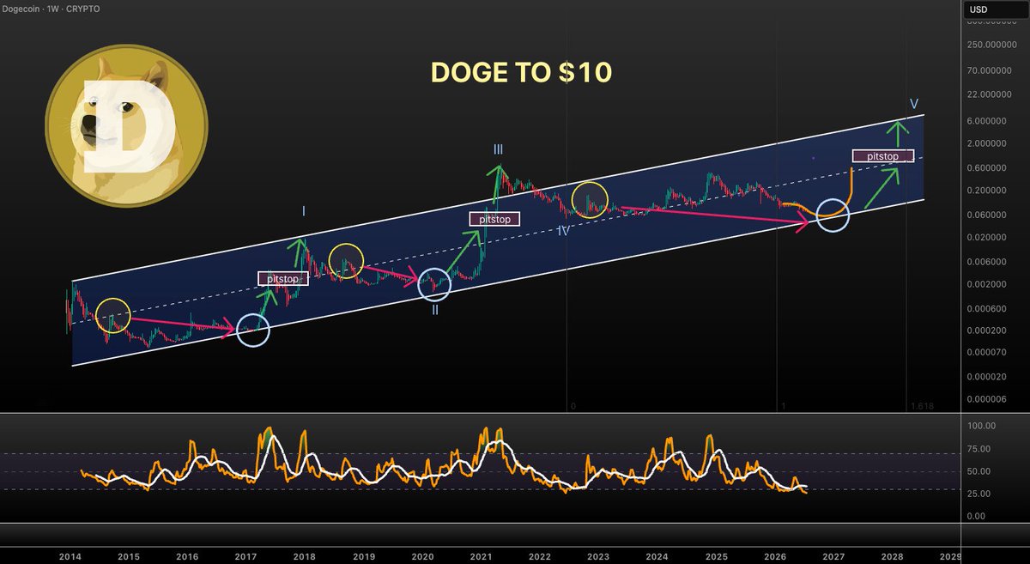Select the pitstop label below wave III
Screen dimensions: 1030x564
[x=494, y=219]
